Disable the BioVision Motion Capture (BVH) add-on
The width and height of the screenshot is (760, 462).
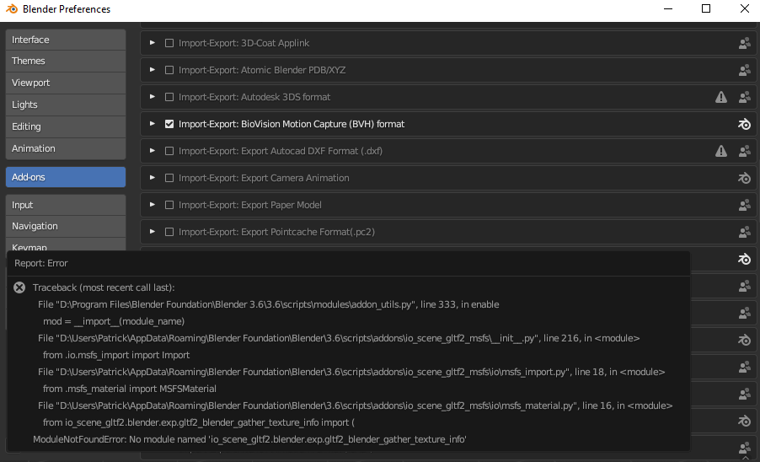point(169,124)
